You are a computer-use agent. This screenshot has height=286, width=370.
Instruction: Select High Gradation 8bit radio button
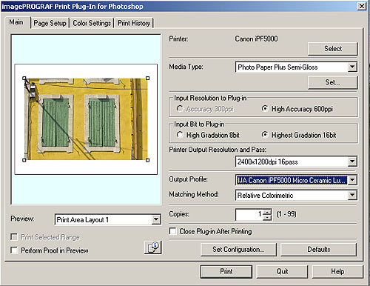[x=180, y=135]
